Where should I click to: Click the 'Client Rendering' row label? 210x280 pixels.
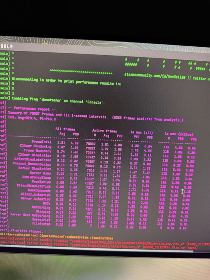click(36, 146)
